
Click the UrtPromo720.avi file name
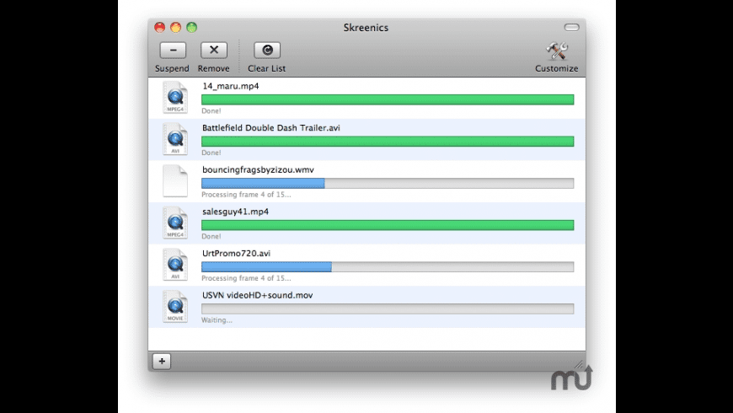pyautogui.click(x=236, y=254)
